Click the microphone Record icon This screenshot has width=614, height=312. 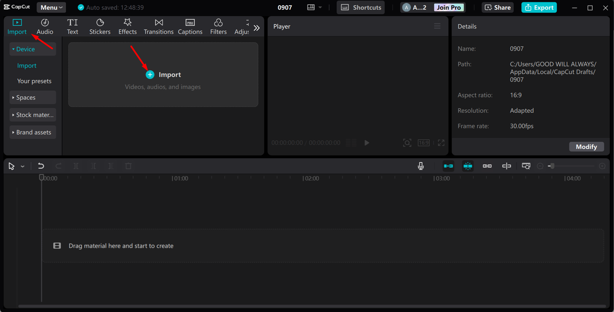(x=421, y=166)
